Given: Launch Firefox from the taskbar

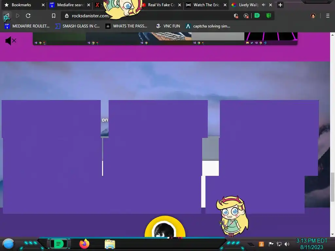Looking at the screenshot, I should coord(84,244).
